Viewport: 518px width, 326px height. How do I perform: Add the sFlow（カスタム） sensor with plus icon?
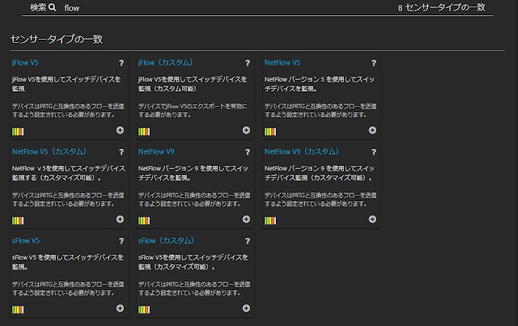[x=246, y=308]
